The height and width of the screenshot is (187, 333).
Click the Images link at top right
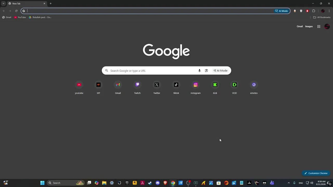tap(309, 26)
